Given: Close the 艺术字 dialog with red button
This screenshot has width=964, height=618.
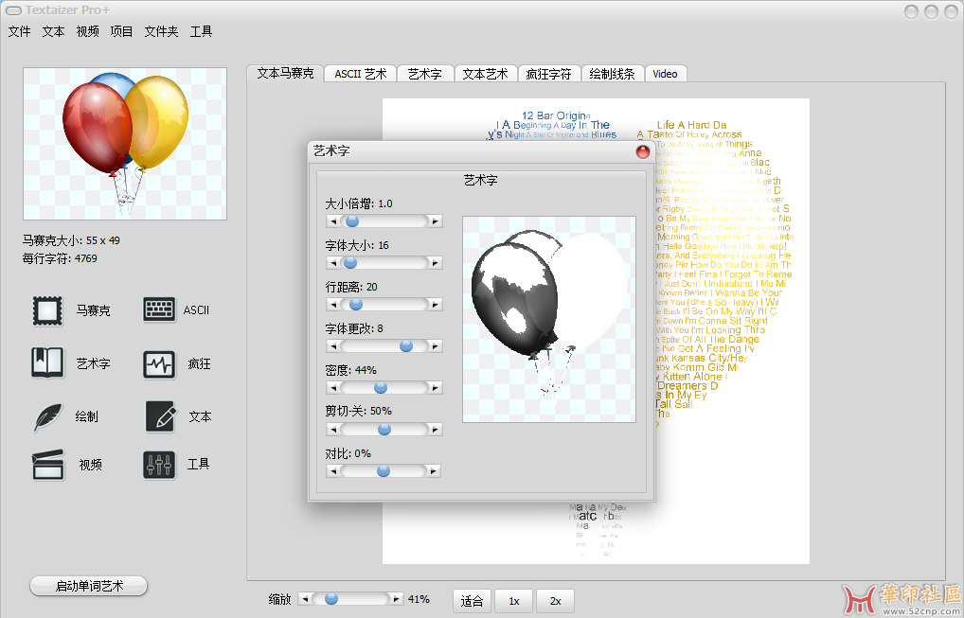Looking at the screenshot, I should [x=643, y=151].
